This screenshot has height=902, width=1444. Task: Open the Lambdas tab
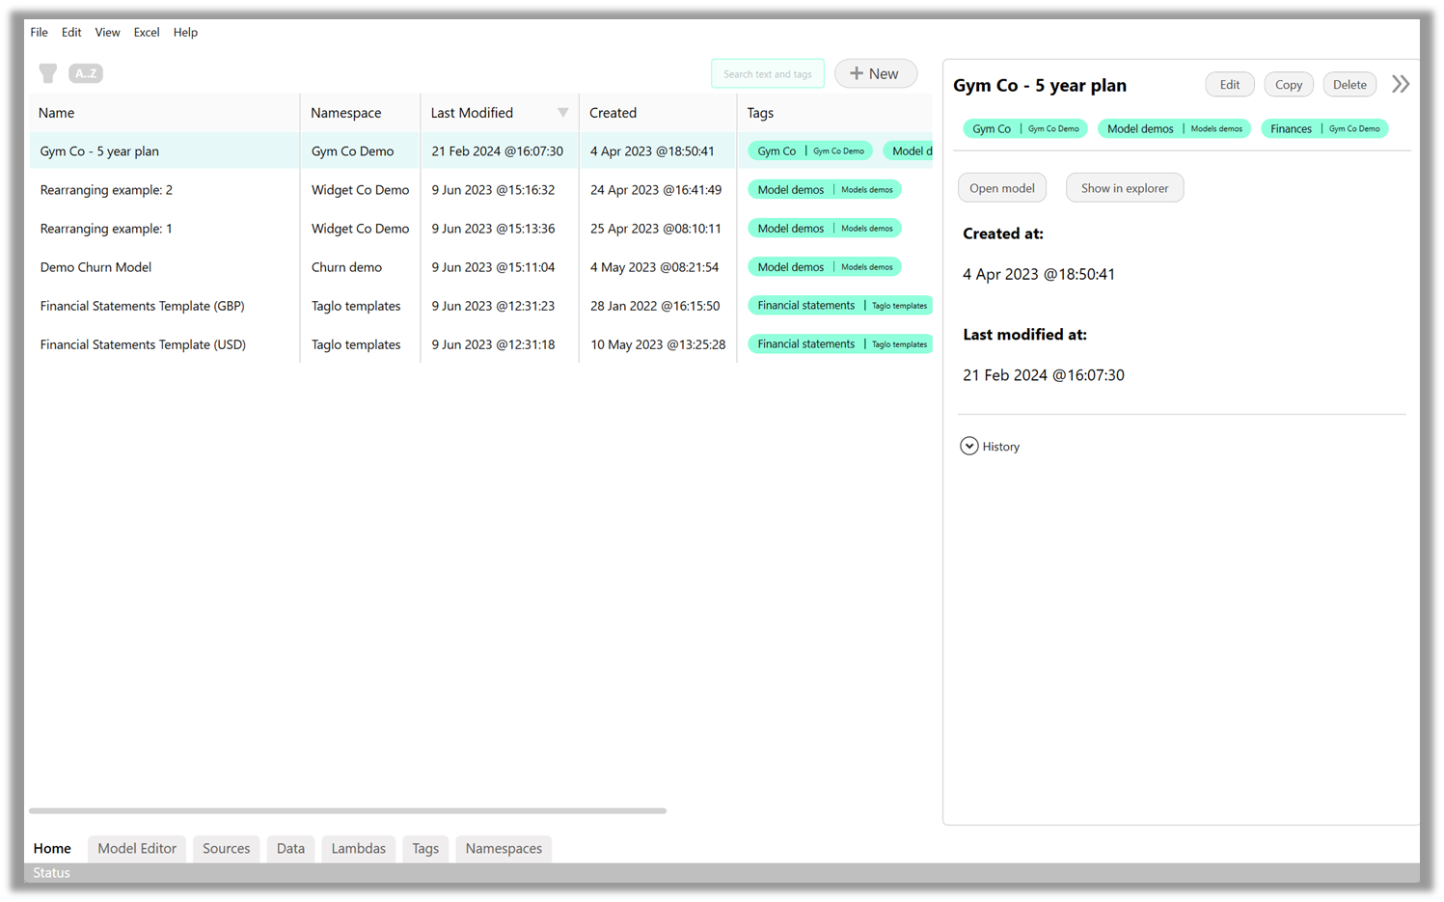point(358,848)
